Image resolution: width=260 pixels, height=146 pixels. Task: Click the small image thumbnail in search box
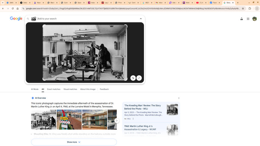[34, 19]
